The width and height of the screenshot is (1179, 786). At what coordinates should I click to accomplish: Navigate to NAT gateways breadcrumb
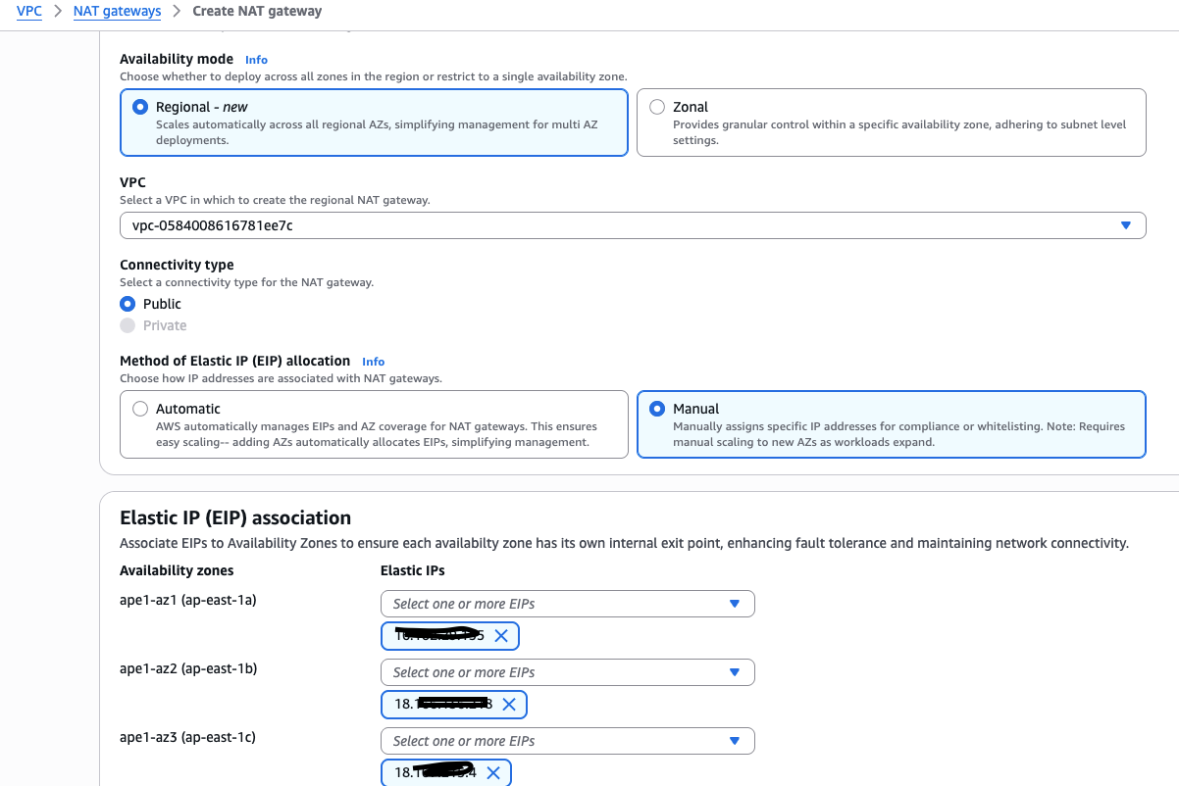[x=117, y=12]
